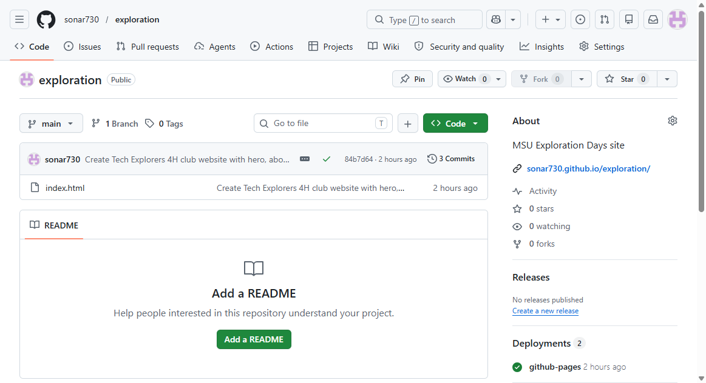
Task: Open the Issues tab
Action: pos(83,47)
